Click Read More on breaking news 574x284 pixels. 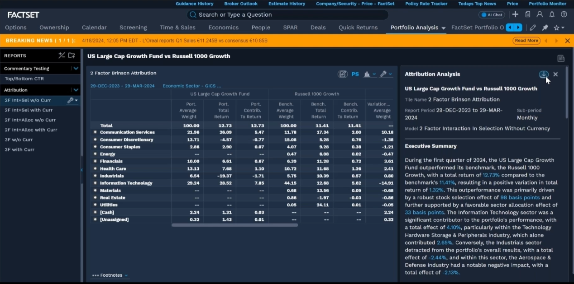click(526, 41)
